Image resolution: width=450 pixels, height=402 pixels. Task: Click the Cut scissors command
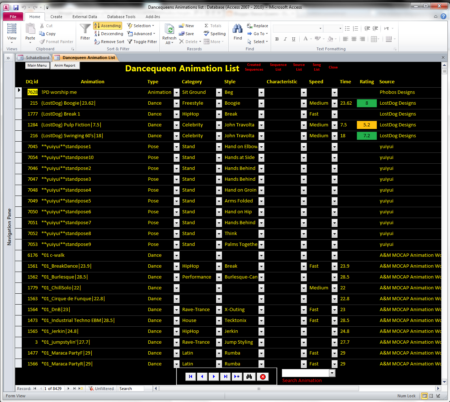46,26
